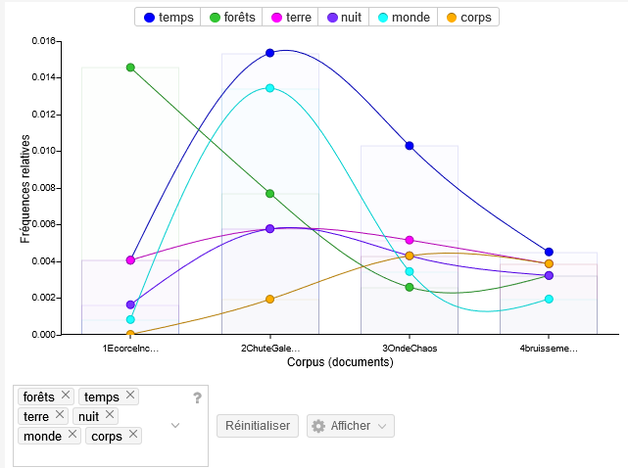Viewport: 628px width, 468px height.
Task: Remove the monde term tag
Action: 73,435
